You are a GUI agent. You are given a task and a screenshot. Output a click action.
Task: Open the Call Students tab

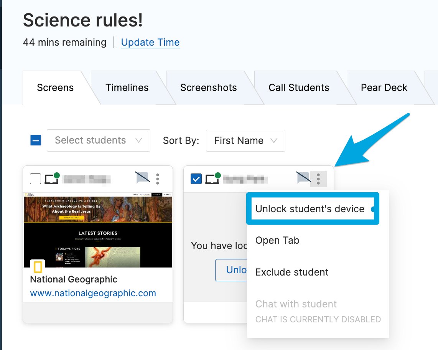(x=299, y=88)
